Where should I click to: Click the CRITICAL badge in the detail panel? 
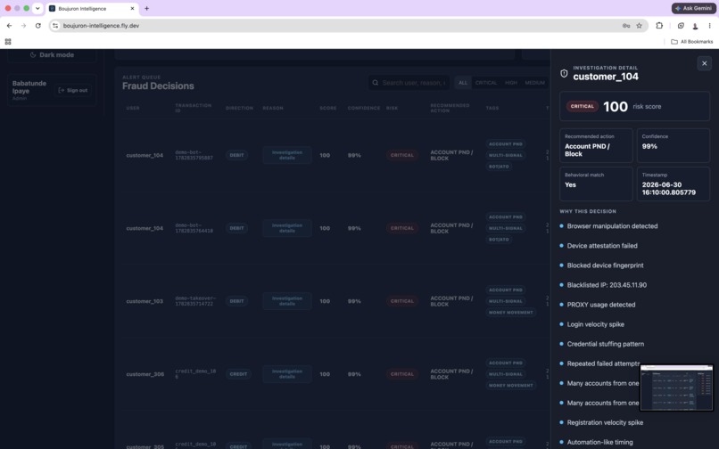[x=583, y=106]
